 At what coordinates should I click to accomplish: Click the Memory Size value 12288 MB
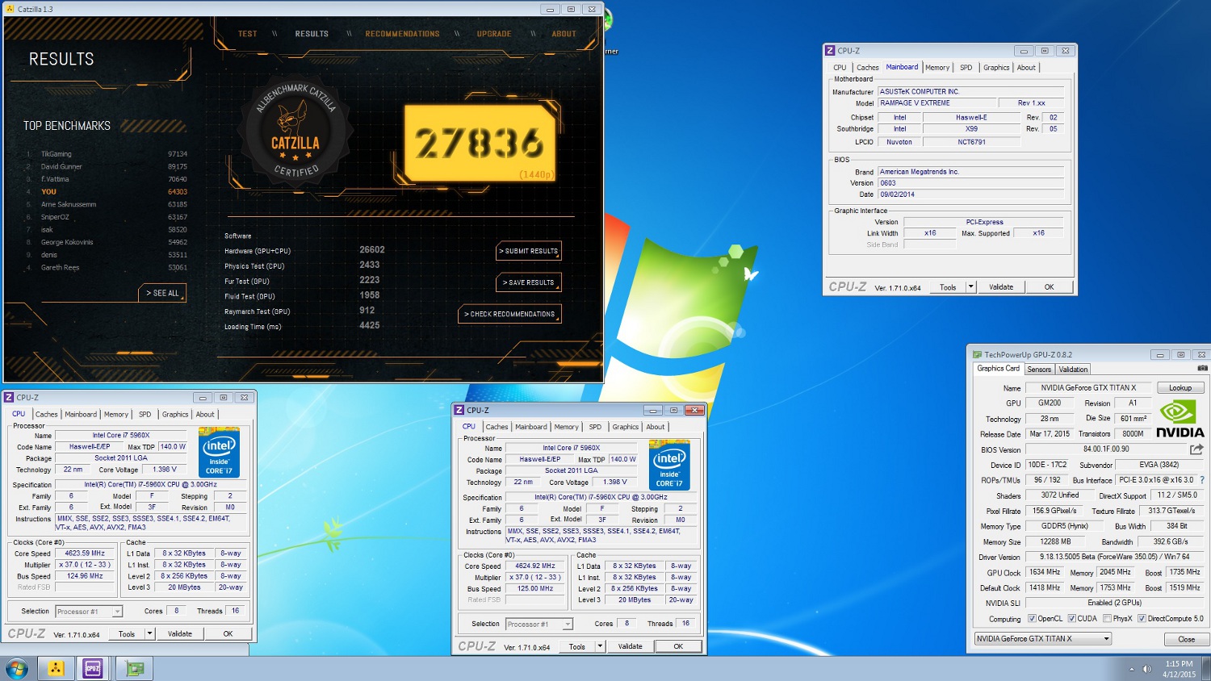(1055, 542)
